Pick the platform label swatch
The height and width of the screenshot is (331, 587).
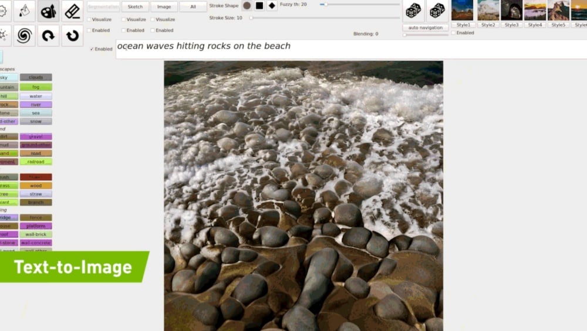[x=36, y=226]
